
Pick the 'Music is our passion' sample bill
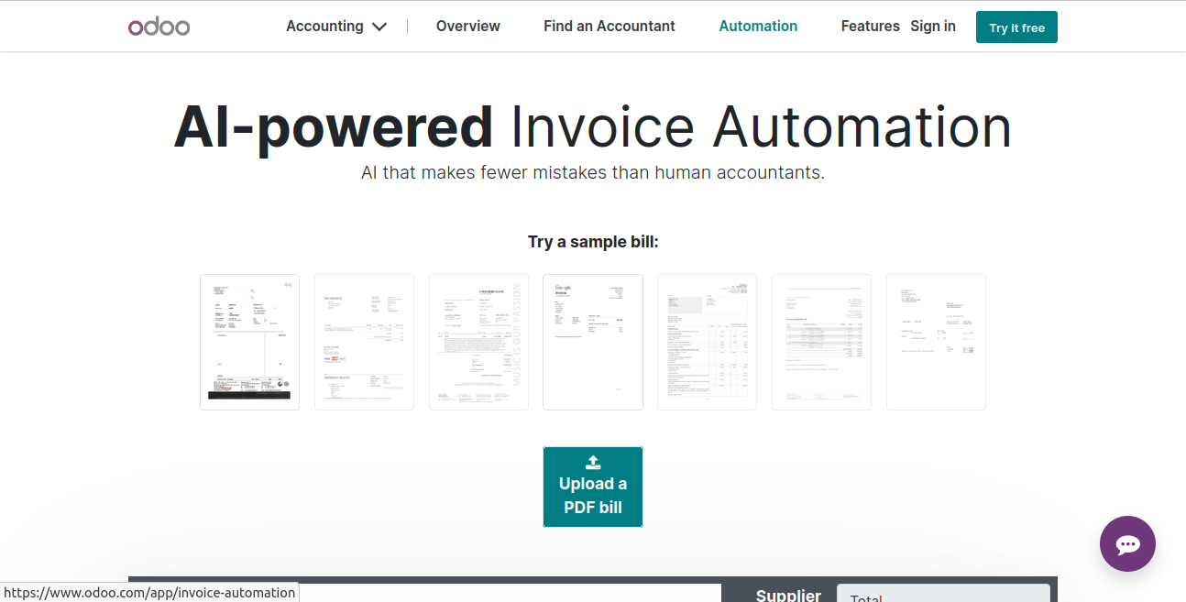pos(478,342)
